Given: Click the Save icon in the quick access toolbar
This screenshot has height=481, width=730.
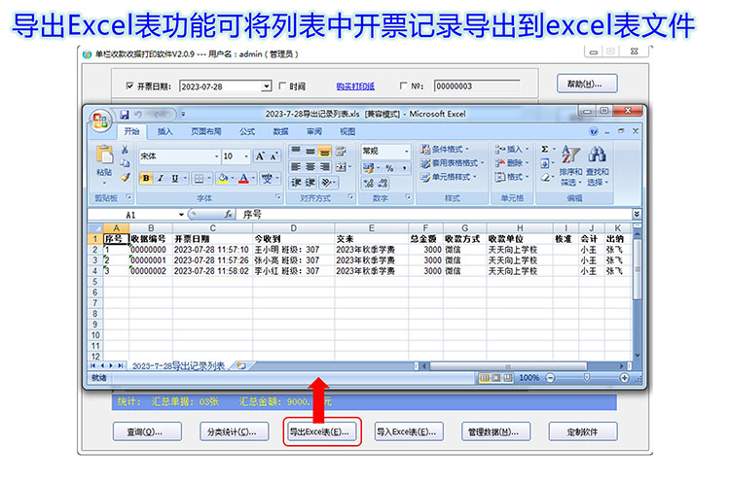Looking at the screenshot, I should (x=122, y=114).
